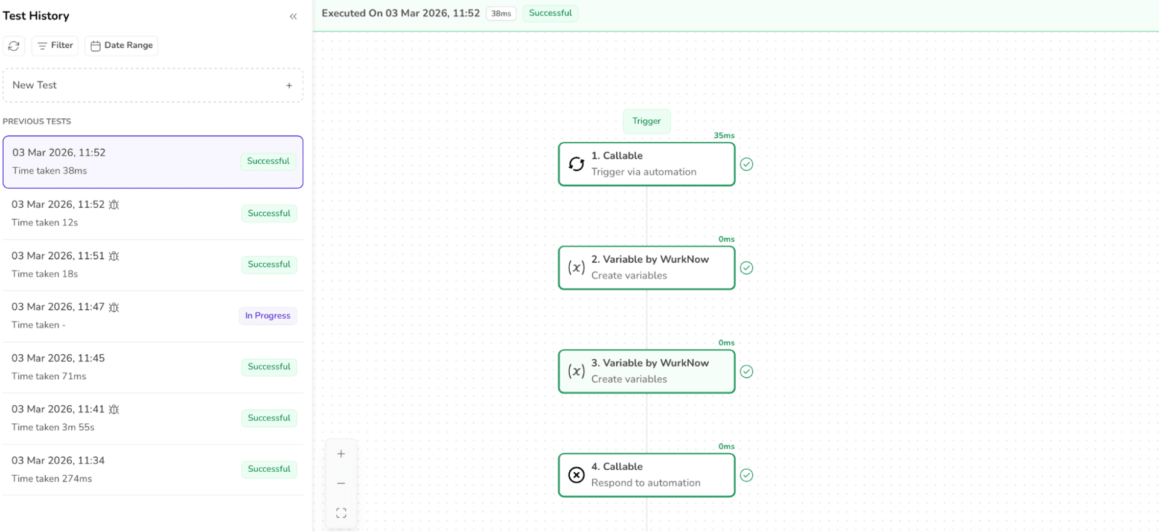
Task: Open the Filter options
Action: pyautogui.click(x=55, y=45)
